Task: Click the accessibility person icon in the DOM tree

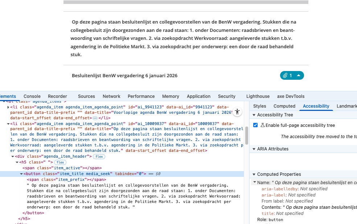Action: pos(237,112)
